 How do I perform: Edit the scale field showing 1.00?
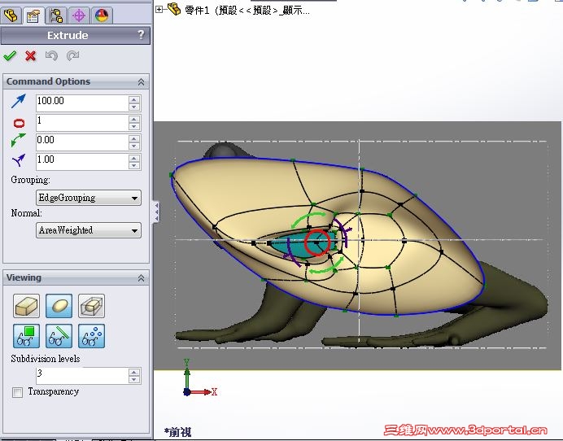(x=82, y=162)
